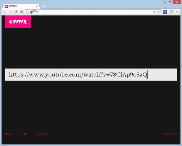Click the page icon in address bar
Screen dimensions: 182x146
28,12
